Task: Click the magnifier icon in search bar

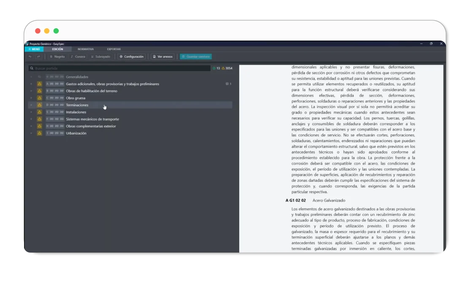Action: [32, 68]
